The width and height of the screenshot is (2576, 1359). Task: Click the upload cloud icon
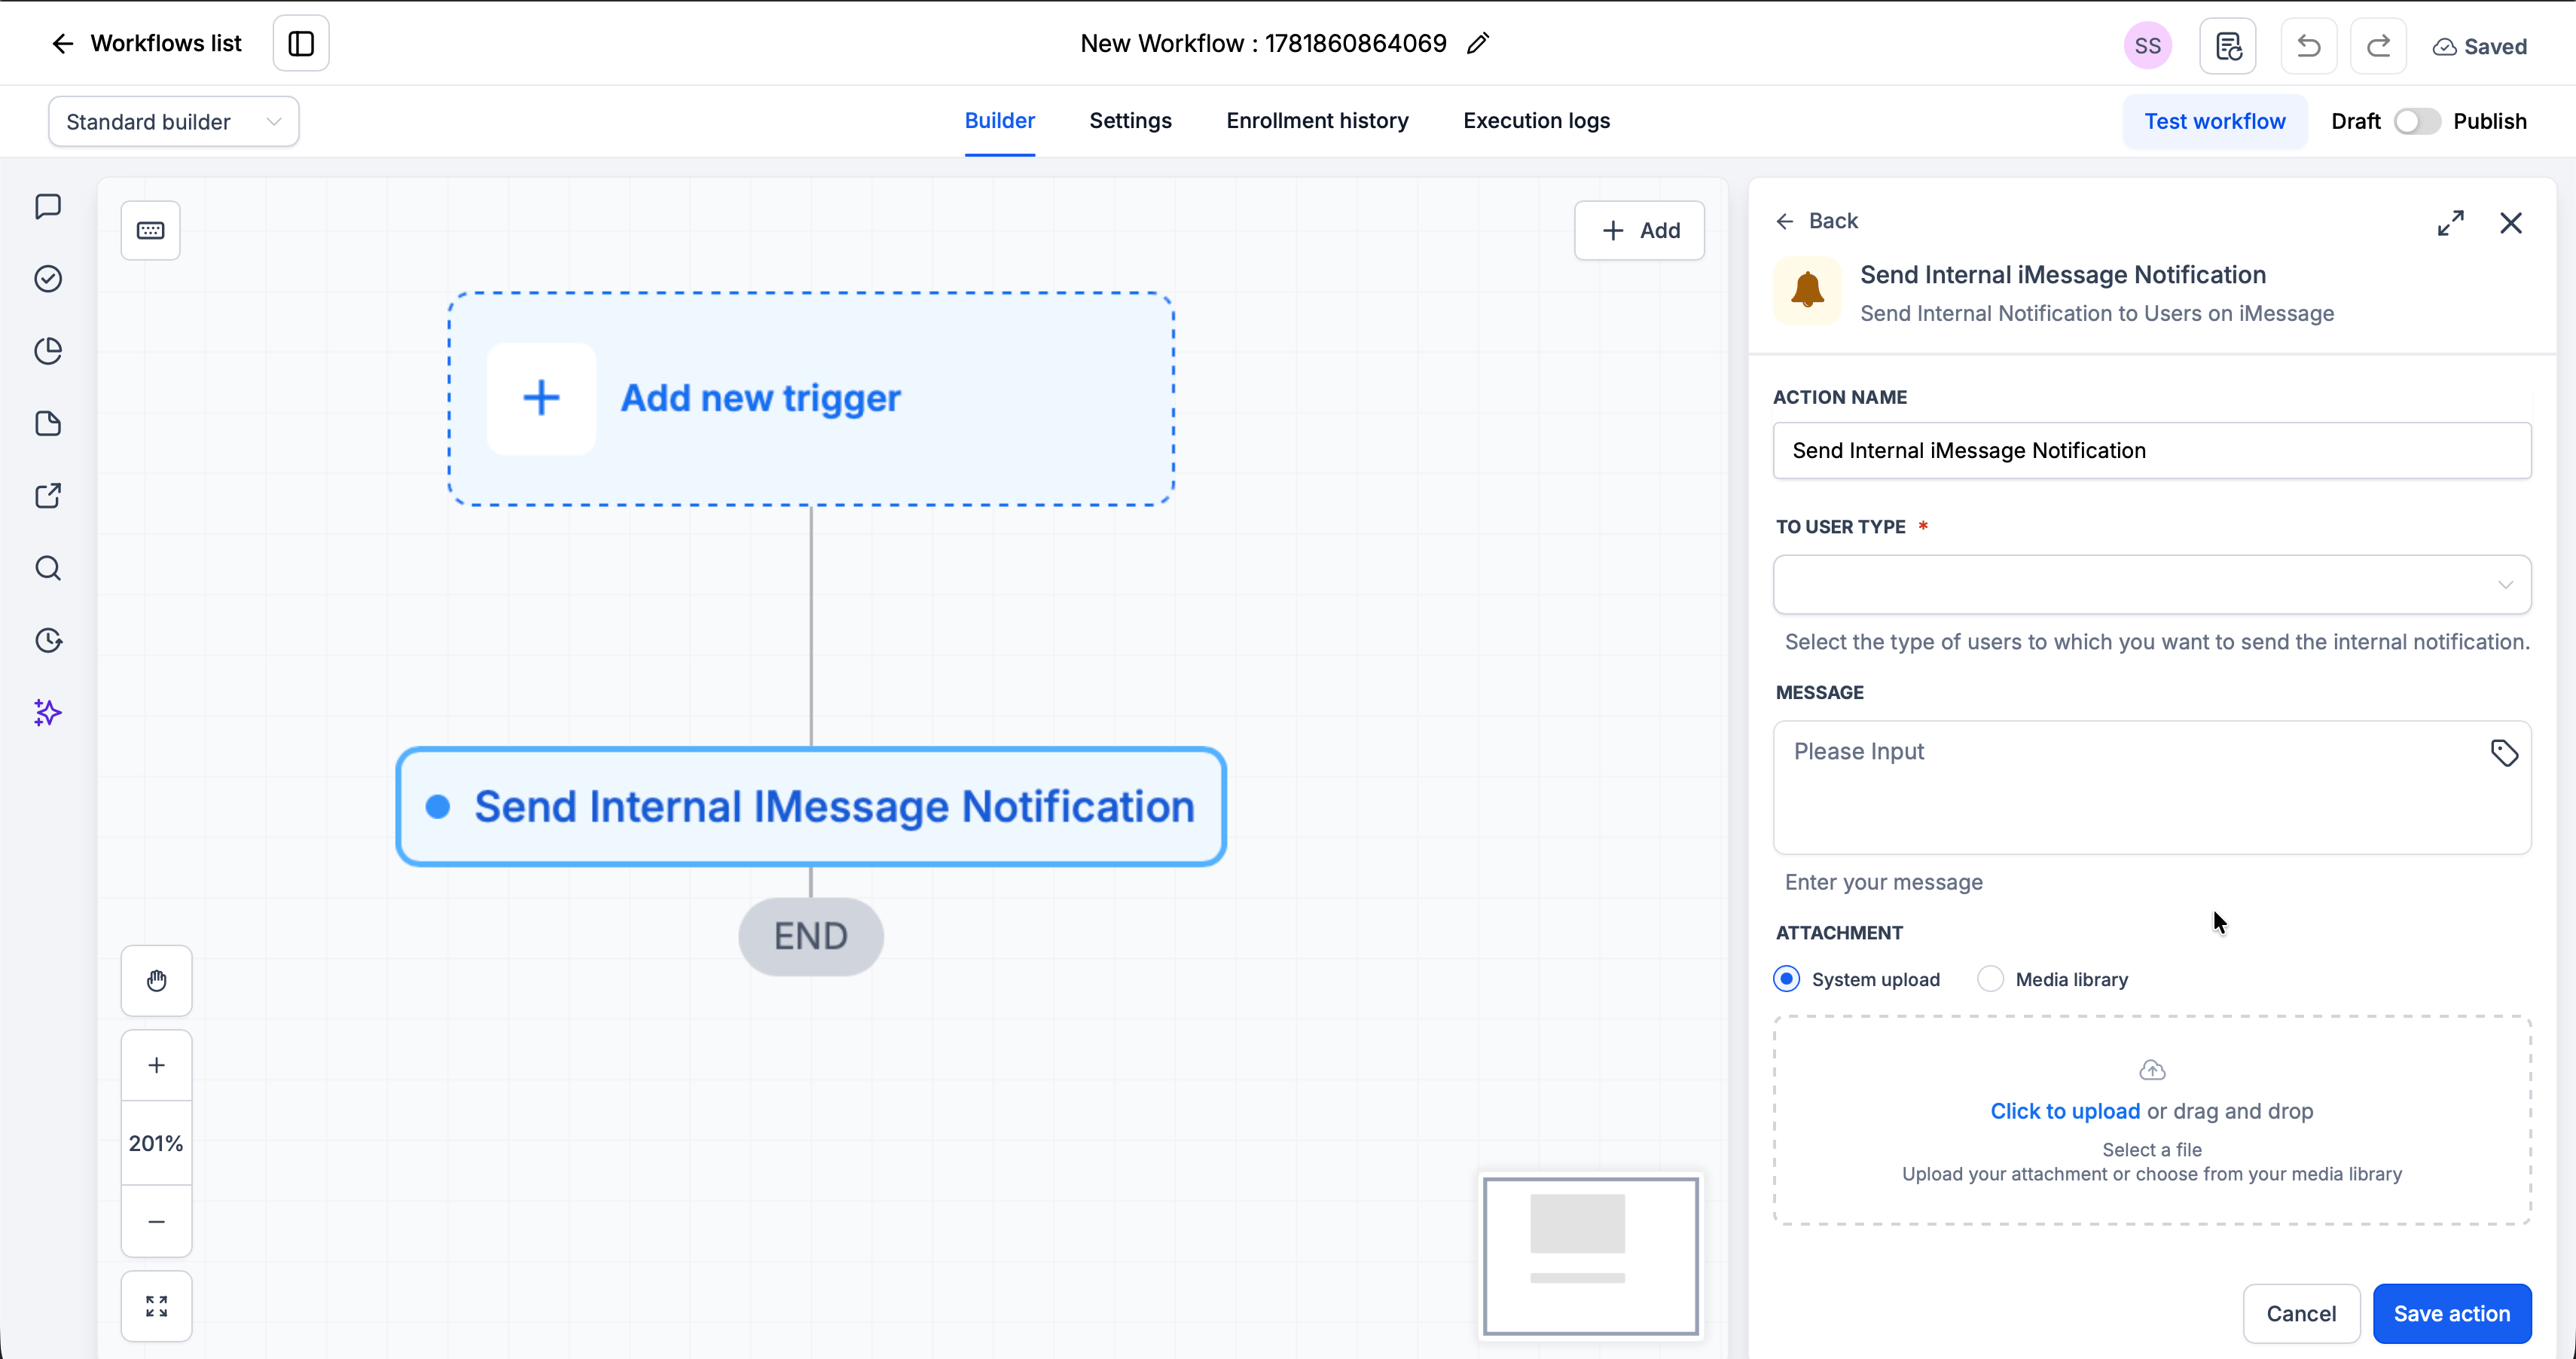click(x=2152, y=1070)
